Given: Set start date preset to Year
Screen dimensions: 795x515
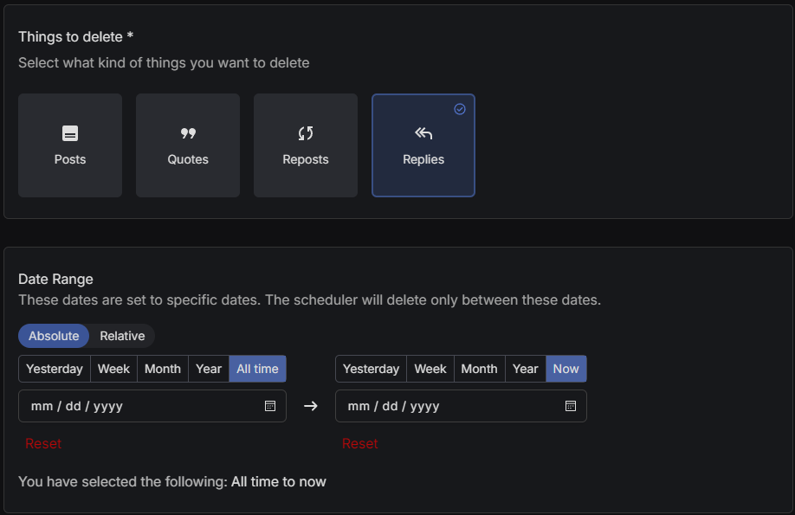Looking at the screenshot, I should click(x=209, y=369).
